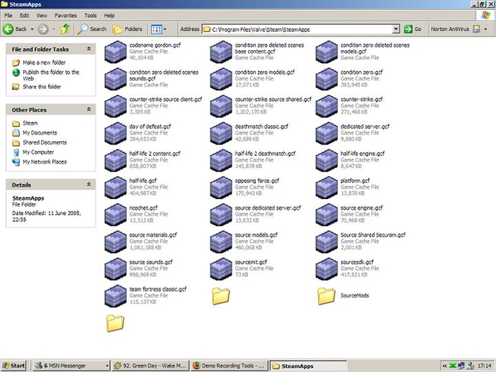The height and width of the screenshot is (372, 496).
Task: Open the half-life 2 content.gcf file icon
Action: click(x=115, y=160)
